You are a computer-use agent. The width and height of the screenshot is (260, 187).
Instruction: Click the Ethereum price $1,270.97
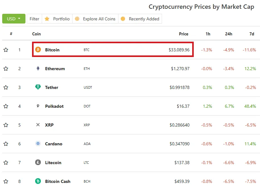pos(180,69)
